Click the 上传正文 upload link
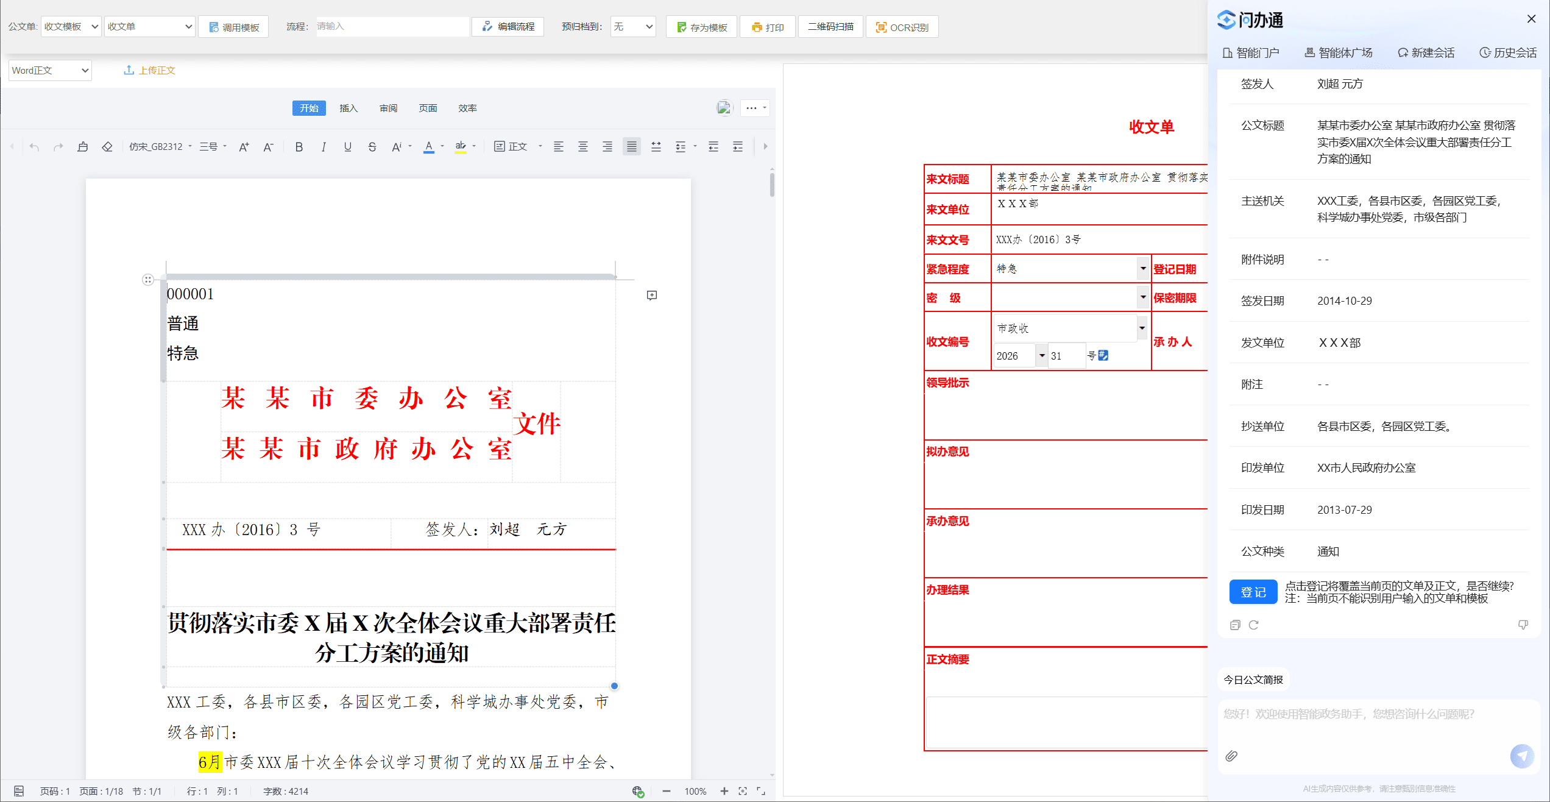This screenshot has height=802, width=1550. click(x=149, y=70)
